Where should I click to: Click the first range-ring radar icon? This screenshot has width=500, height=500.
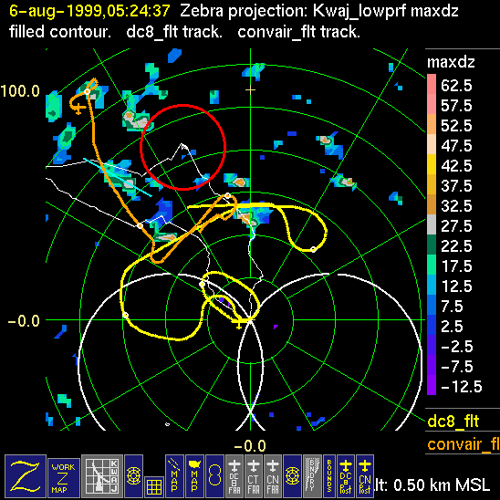pos(133,476)
